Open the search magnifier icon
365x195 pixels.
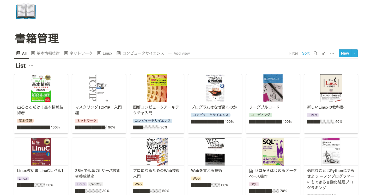pos(315,53)
